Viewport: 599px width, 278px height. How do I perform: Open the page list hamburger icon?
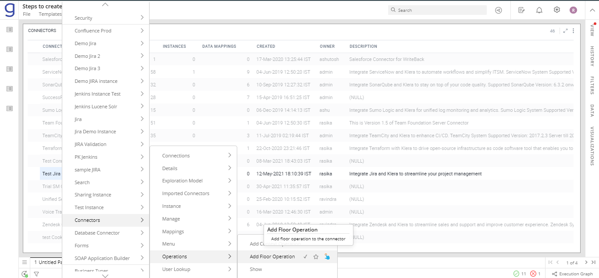[25, 262]
